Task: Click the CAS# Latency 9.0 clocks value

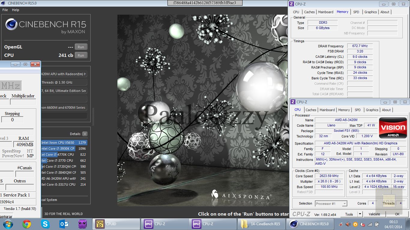Action: [x=360, y=57]
